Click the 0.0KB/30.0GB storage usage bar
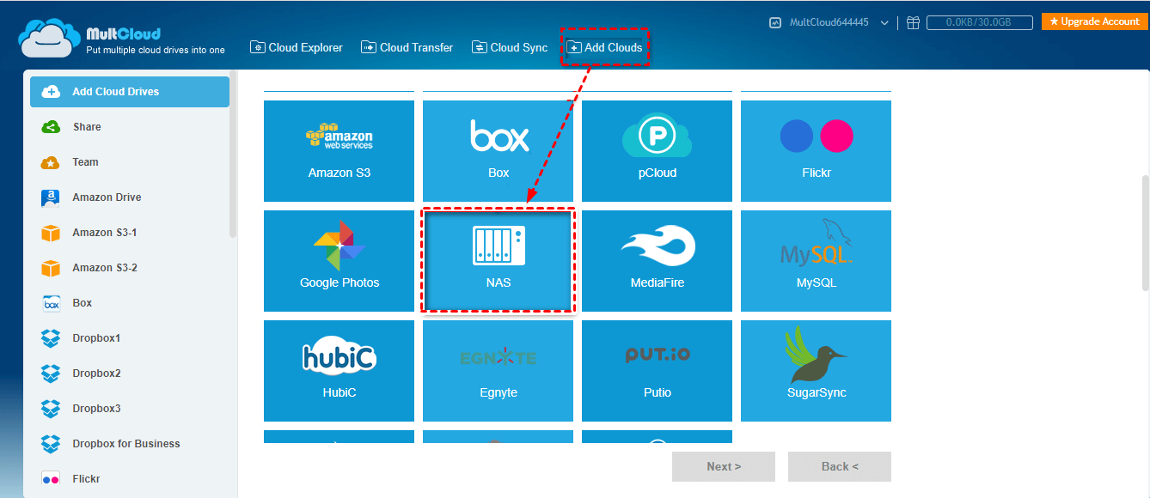 point(979,23)
